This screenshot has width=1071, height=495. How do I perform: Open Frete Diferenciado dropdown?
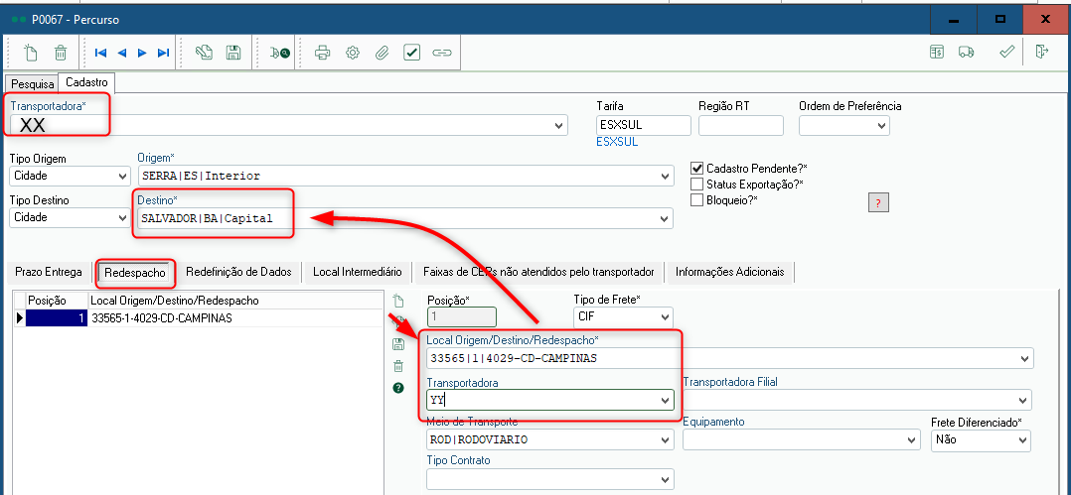1022,440
